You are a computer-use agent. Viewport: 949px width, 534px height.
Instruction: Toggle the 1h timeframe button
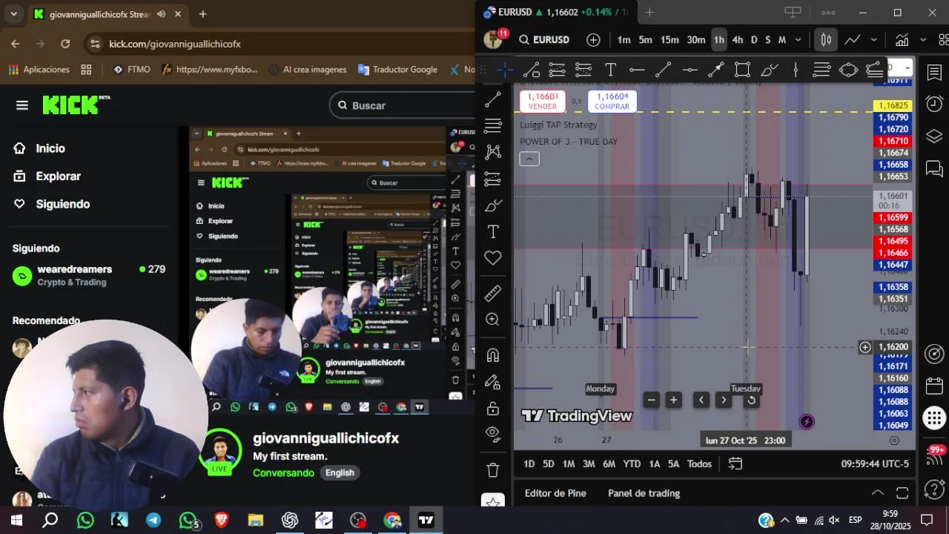point(718,40)
